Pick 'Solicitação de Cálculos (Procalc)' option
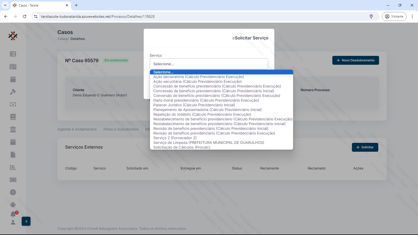418x235 pixels. click(182, 147)
